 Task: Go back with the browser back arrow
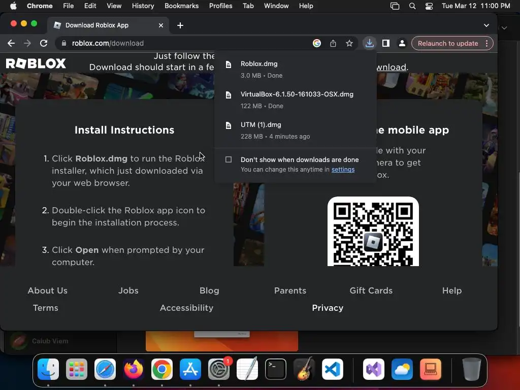click(11, 43)
